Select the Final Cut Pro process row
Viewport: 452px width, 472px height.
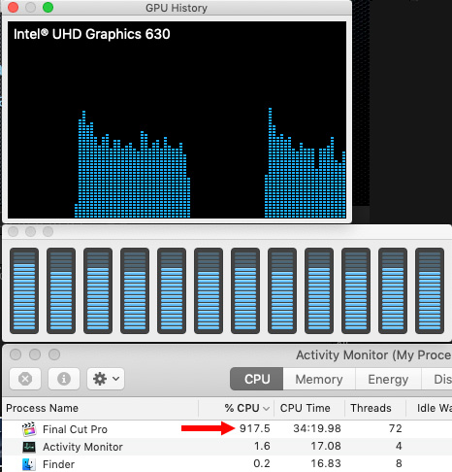[227, 429]
